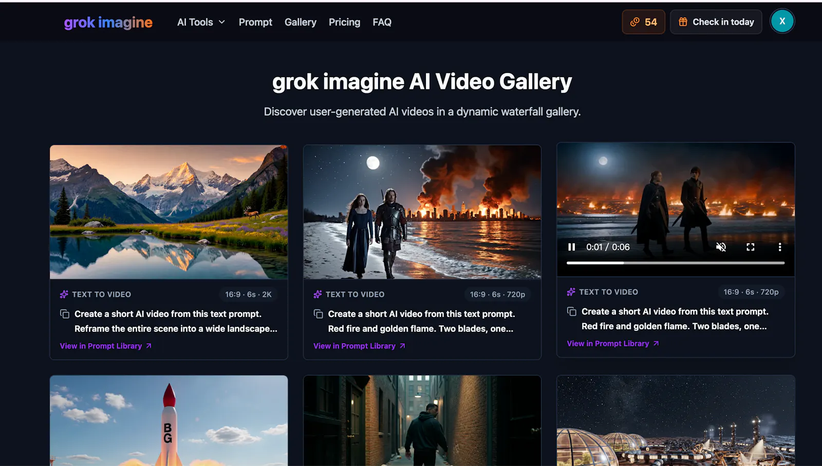Screen dimensions: 822x466
Task: Click the 16:9 · 6s · 2K badge
Action: (248, 294)
